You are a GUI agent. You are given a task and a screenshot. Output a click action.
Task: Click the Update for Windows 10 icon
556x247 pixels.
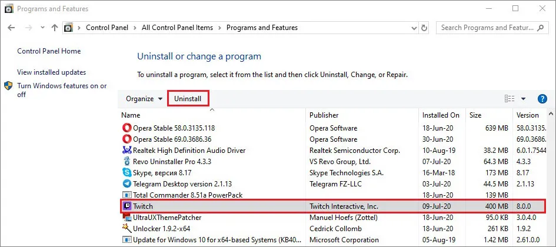pyautogui.click(x=126, y=240)
